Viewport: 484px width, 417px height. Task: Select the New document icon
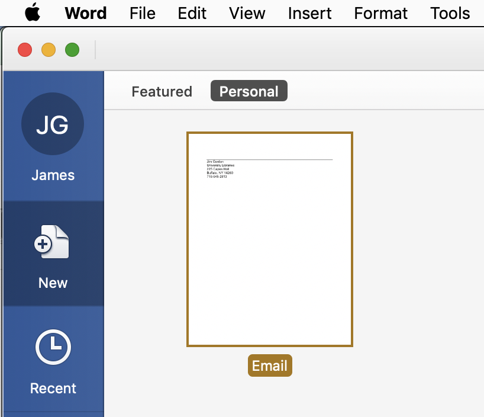52,242
